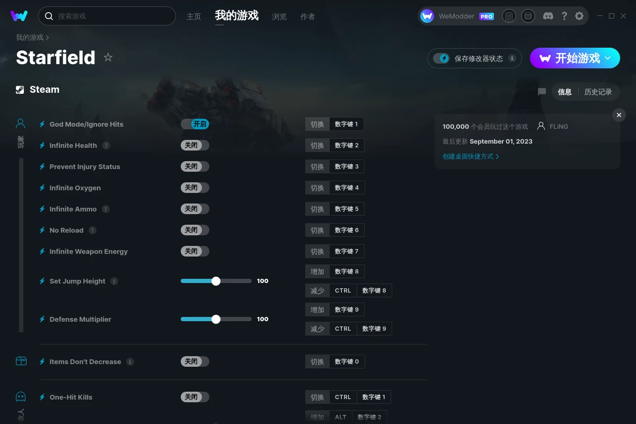Image resolution: width=636 pixels, height=424 pixels.
Task: Show the Infinite Ammo info icon
Action: tap(106, 209)
